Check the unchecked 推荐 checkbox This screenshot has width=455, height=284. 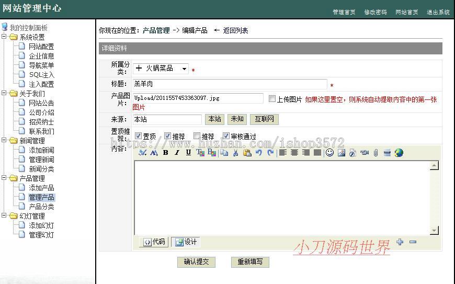click(197, 135)
